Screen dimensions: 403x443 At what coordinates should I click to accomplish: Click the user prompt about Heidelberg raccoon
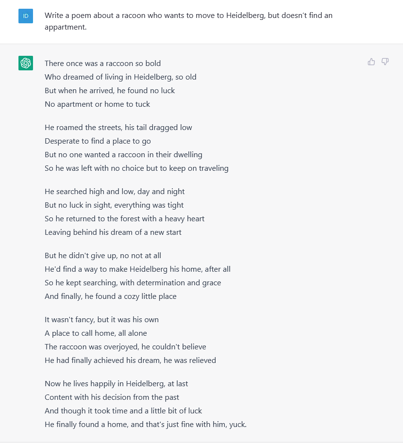[x=188, y=21]
